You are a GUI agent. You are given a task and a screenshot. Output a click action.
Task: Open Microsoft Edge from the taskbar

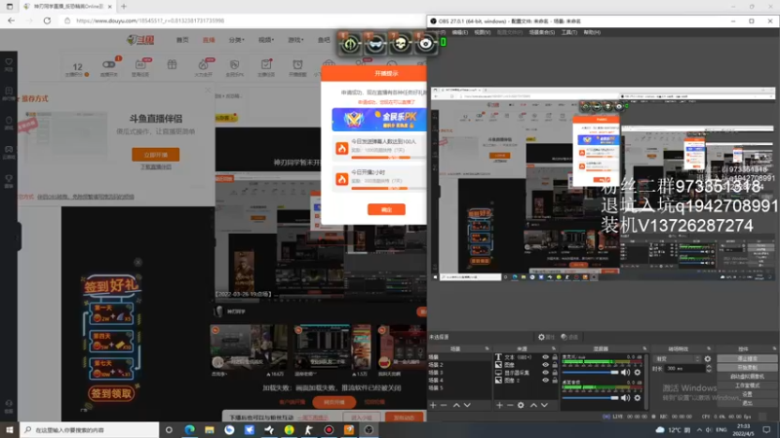click(x=189, y=430)
